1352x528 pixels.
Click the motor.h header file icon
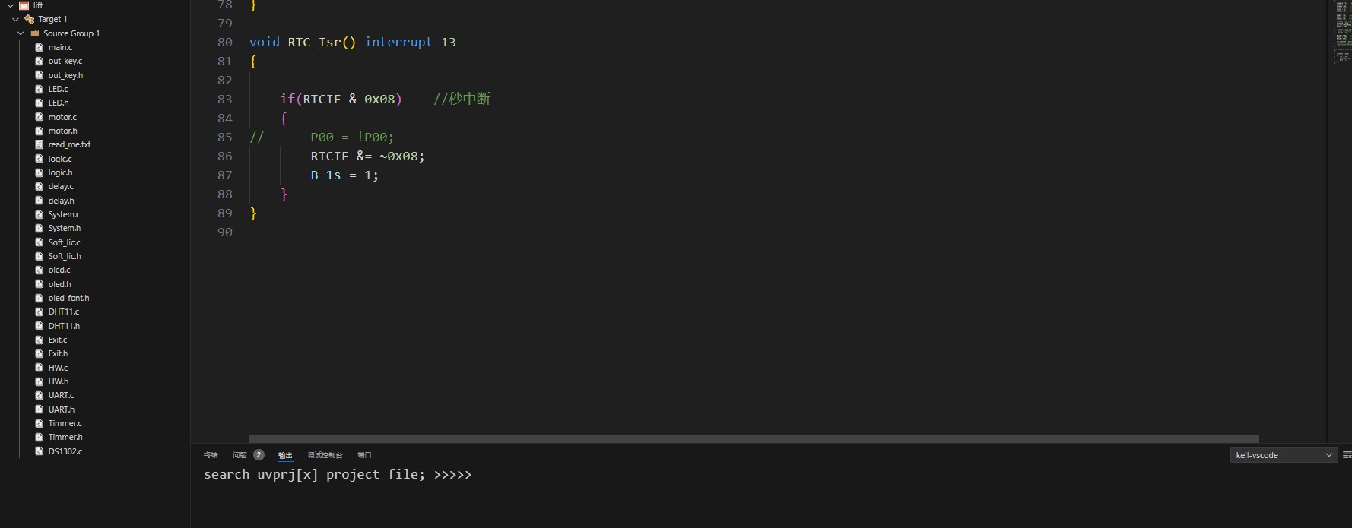[x=40, y=131]
